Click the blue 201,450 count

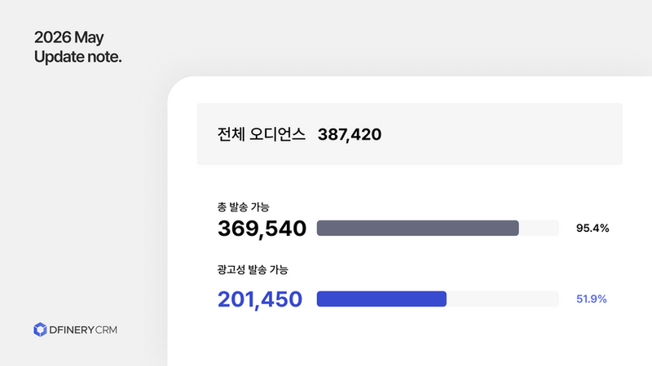coord(260,299)
